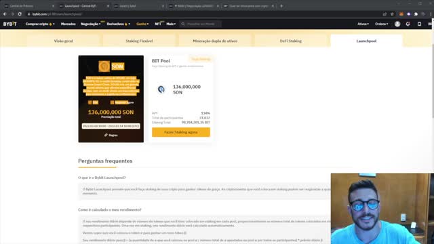The height and width of the screenshot is (244, 434).
Task: Click Fazer Staking agora button
Action: [181, 132]
